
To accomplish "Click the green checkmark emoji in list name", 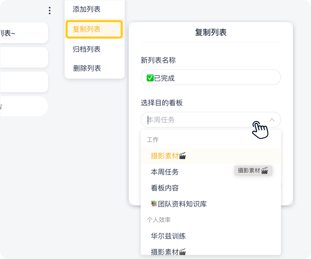I will pyautogui.click(x=150, y=78).
